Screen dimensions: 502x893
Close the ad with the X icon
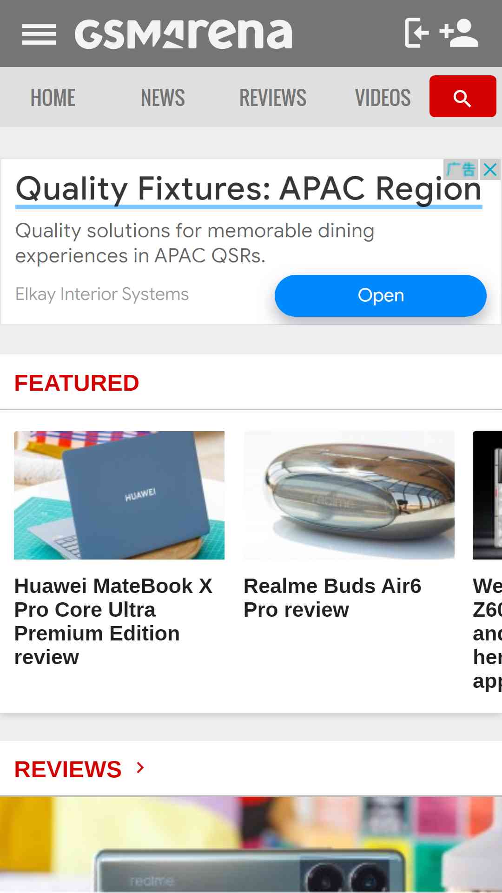tap(490, 169)
